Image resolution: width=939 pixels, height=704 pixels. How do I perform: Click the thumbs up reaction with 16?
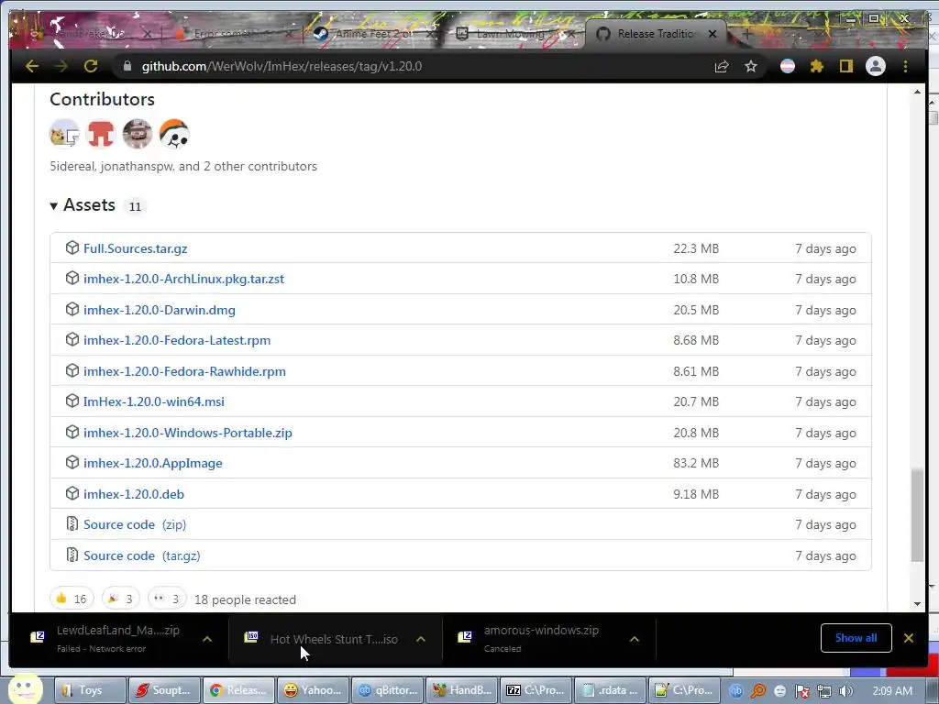coord(72,598)
